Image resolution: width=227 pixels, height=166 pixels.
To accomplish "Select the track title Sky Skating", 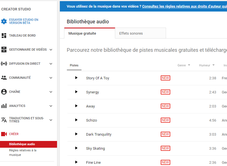I will point(96,149).
